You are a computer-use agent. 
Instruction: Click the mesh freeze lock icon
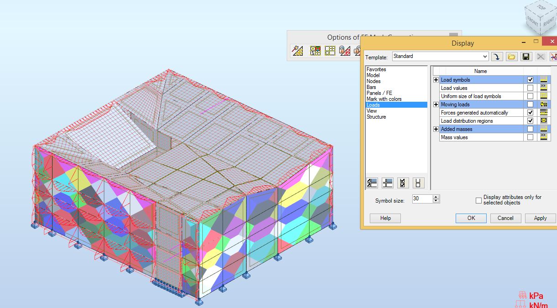[344, 50]
